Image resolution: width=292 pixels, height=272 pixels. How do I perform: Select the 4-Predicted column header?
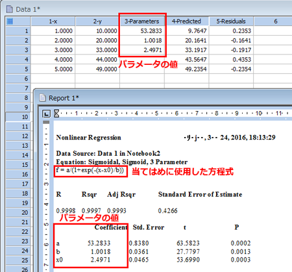pos(186,21)
